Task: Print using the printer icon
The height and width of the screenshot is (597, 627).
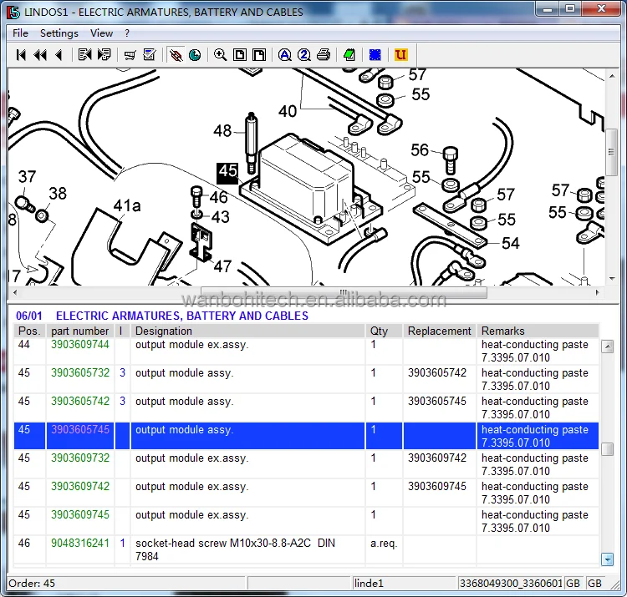Action: click(x=324, y=55)
